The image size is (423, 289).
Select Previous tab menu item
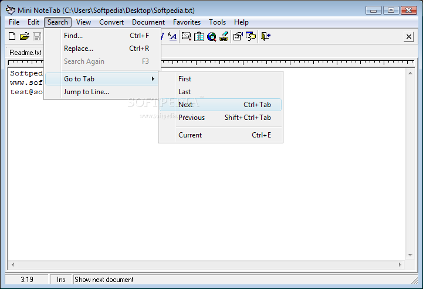tap(221, 118)
